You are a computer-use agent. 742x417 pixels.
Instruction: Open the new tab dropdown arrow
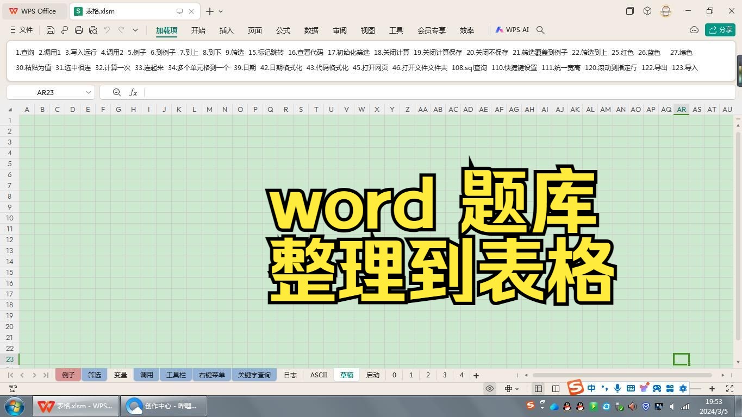220,11
